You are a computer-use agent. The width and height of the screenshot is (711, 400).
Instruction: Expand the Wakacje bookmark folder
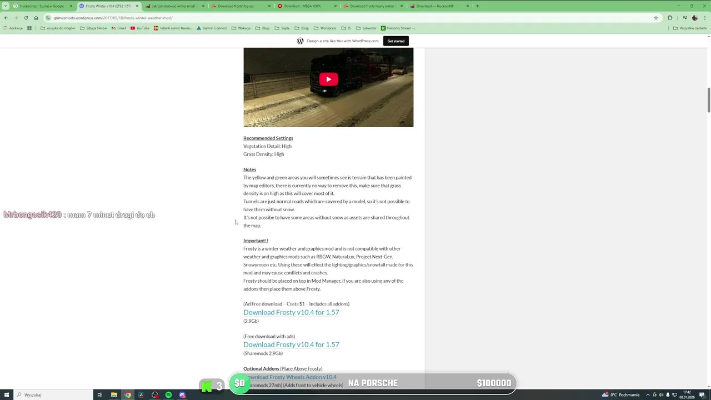click(x=241, y=28)
